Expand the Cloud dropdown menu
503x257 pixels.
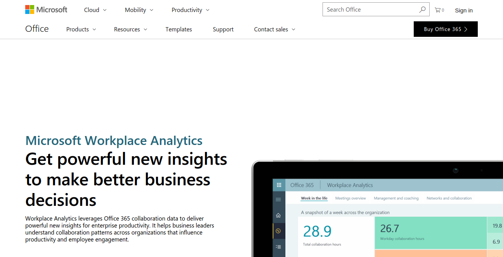[x=95, y=10]
